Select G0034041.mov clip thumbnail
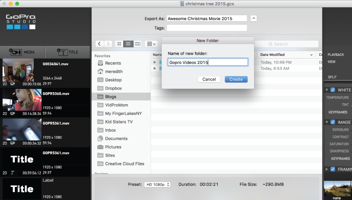Screen dimensions: 352x200 pyautogui.click(x=18, y=70)
